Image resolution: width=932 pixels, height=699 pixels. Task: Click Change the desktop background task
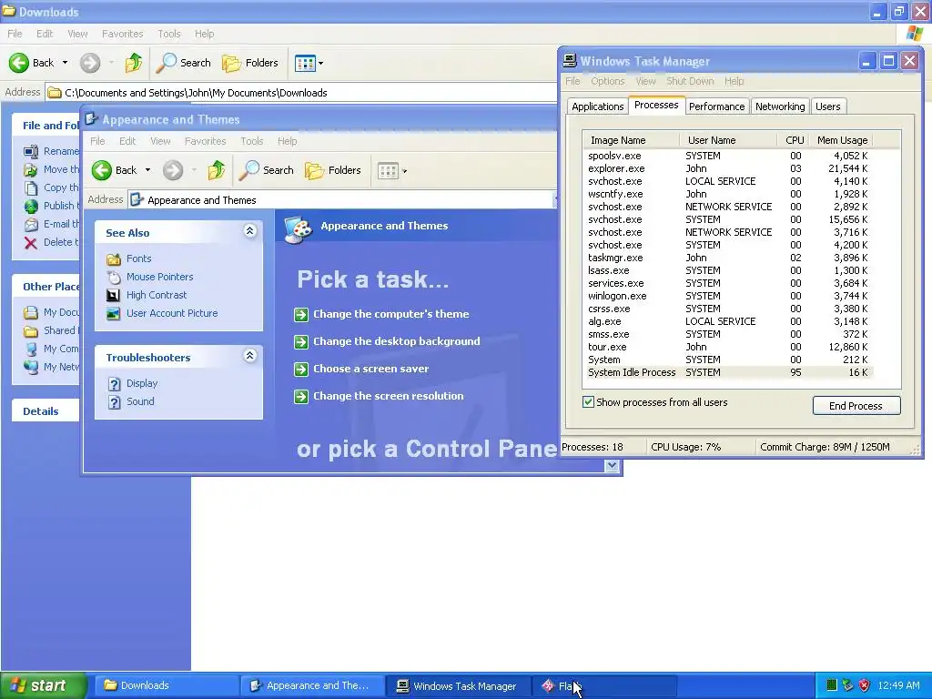(x=397, y=341)
